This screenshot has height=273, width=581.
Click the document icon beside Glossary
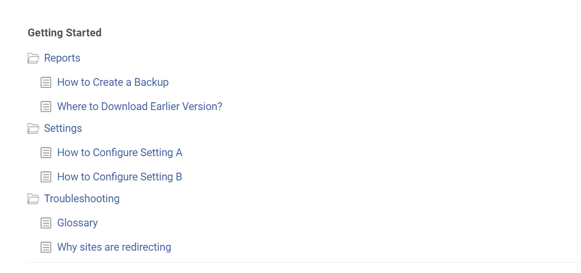pyautogui.click(x=46, y=223)
